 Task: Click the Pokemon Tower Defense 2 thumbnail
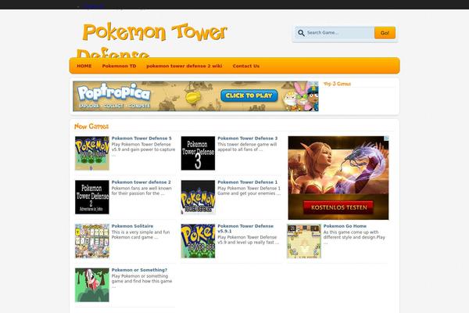[92, 197]
